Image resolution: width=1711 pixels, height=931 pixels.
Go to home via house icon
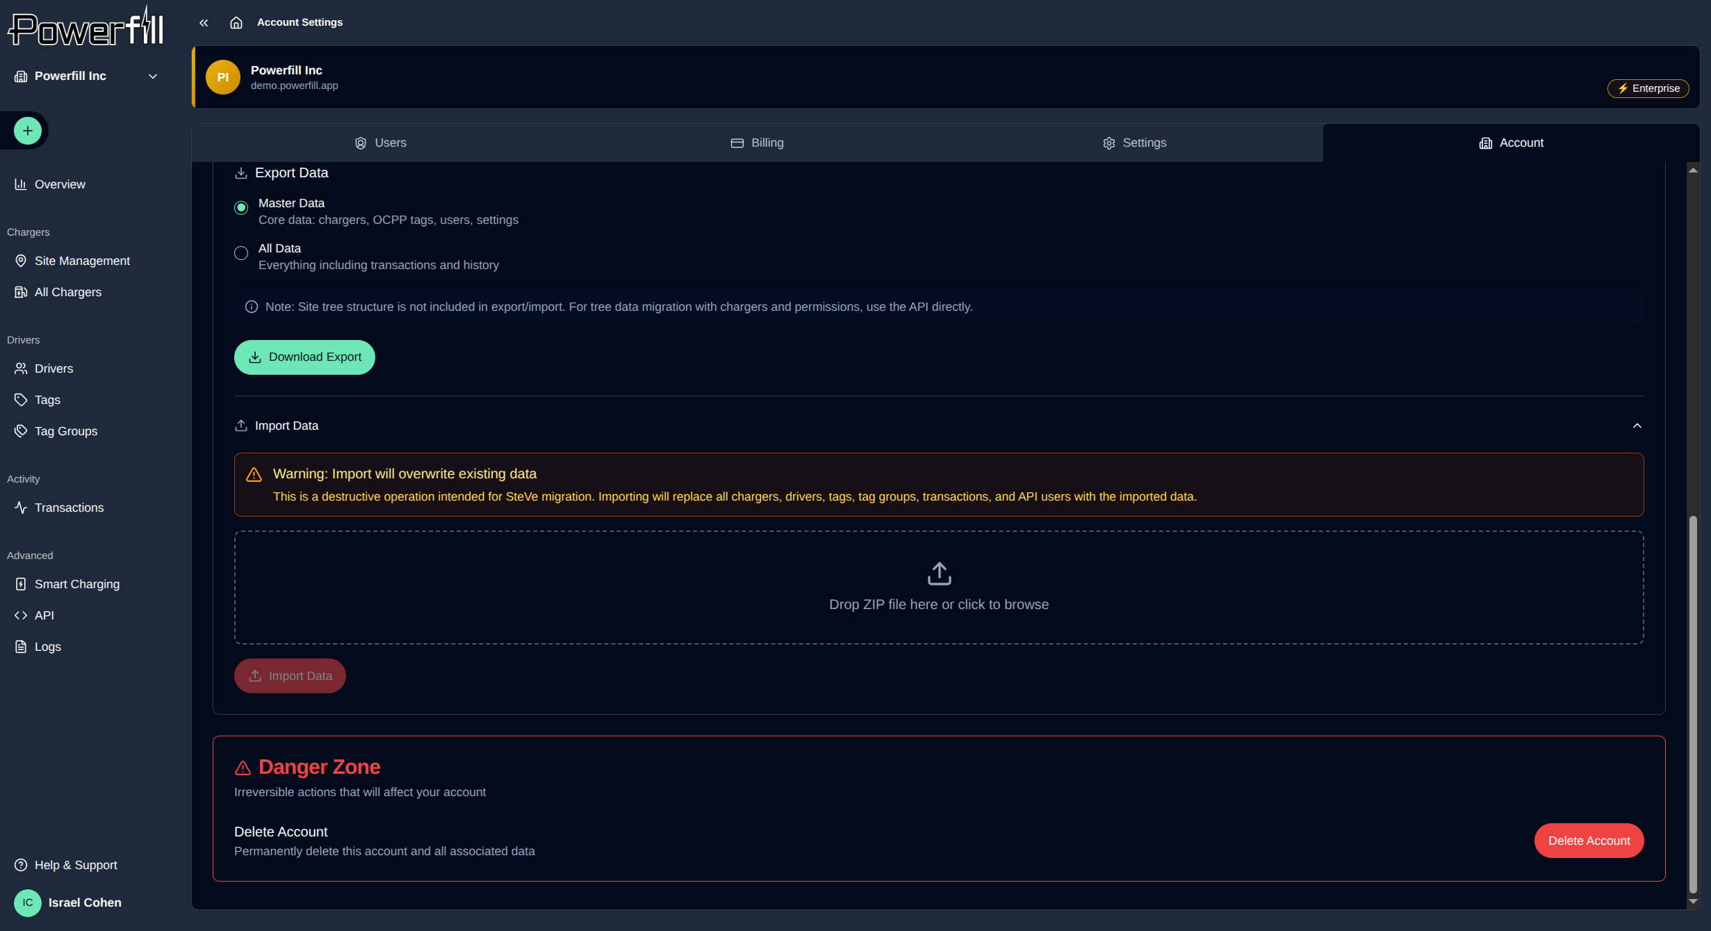[x=236, y=23]
